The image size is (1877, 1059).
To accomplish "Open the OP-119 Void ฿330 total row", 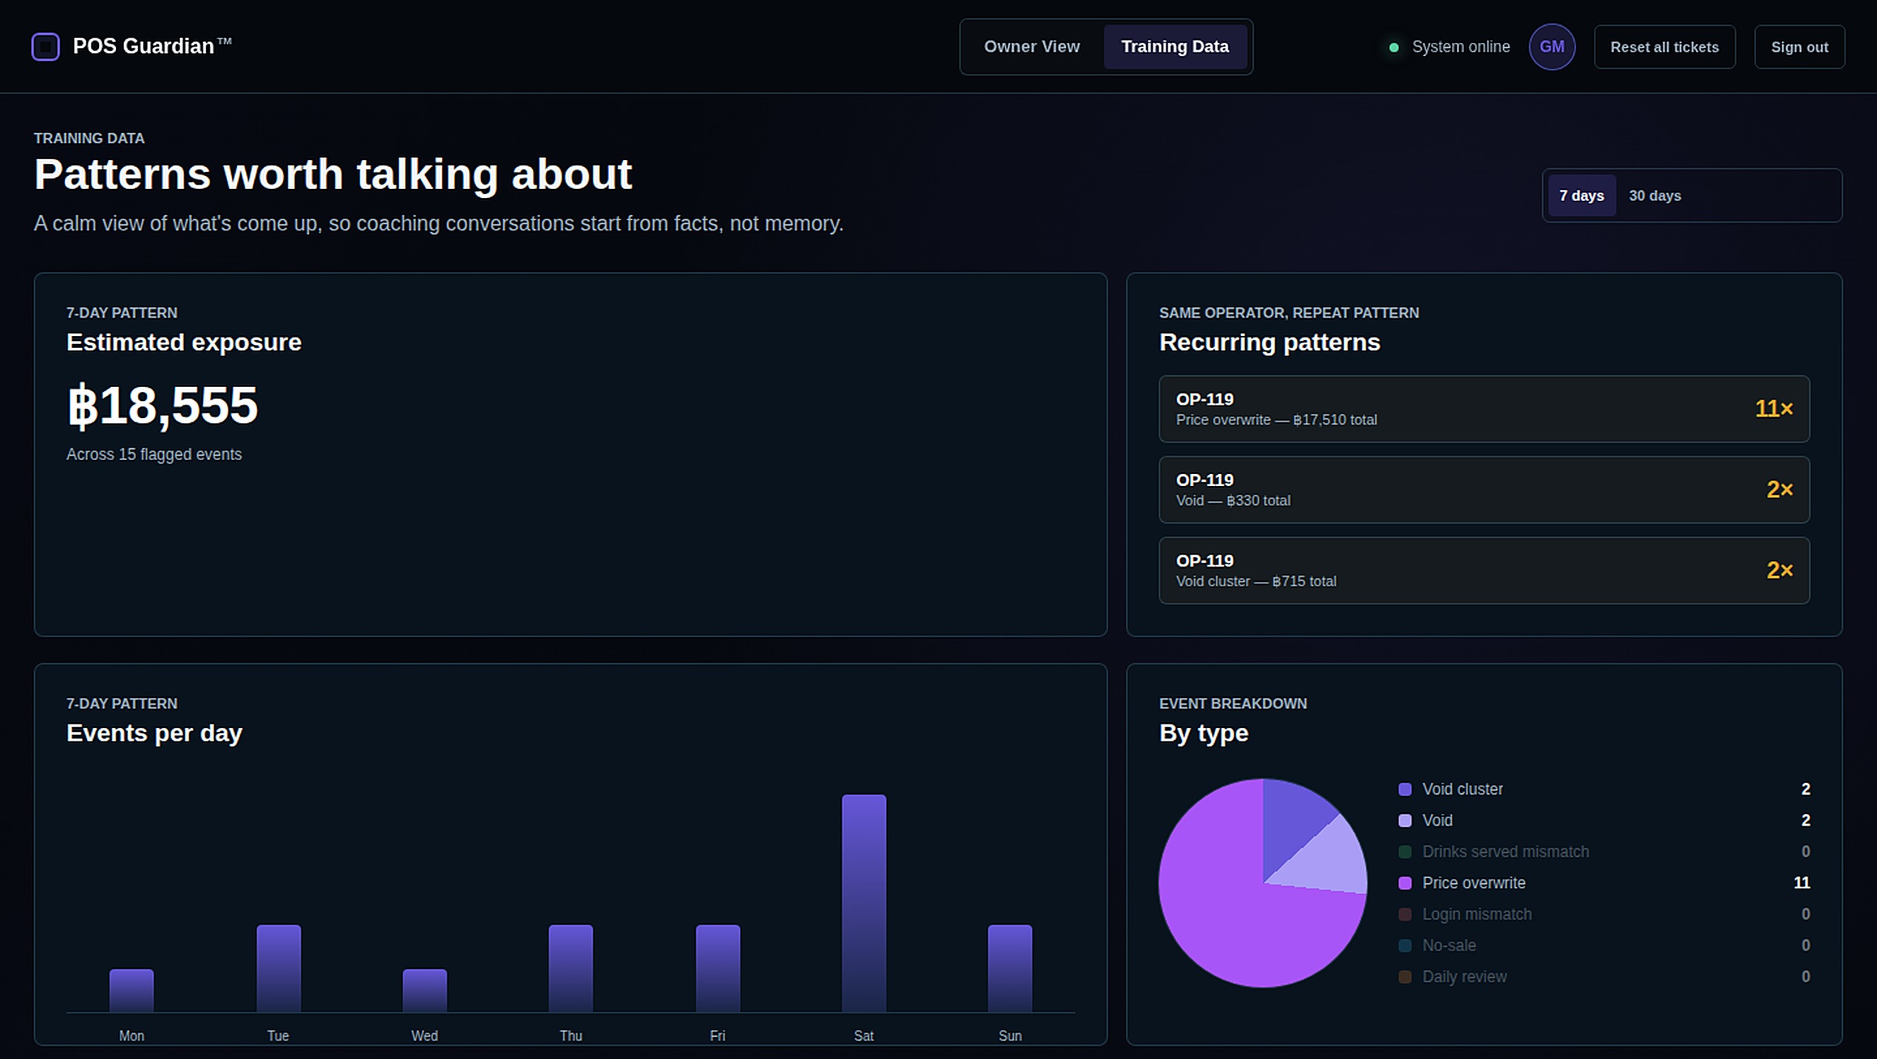I will pyautogui.click(x=1483, y=490).
